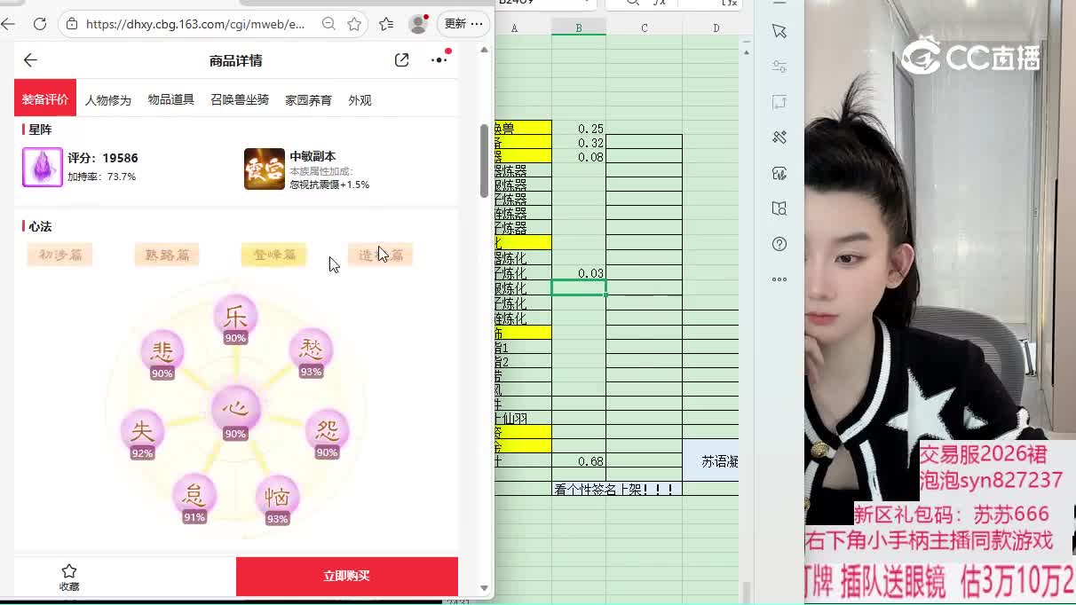The image size is (1076, 605).
Task: Select the 登峰篇 heart-method tab
Action: (x=274, y=255)
